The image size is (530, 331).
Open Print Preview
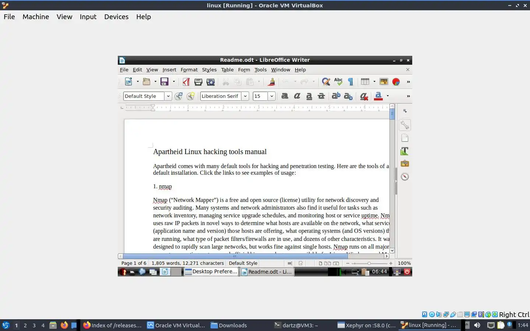211,82
